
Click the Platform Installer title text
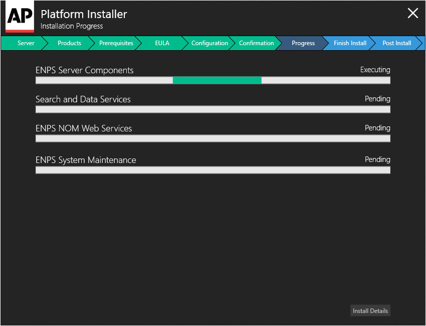pyautogui.click(x=84, y=14)
